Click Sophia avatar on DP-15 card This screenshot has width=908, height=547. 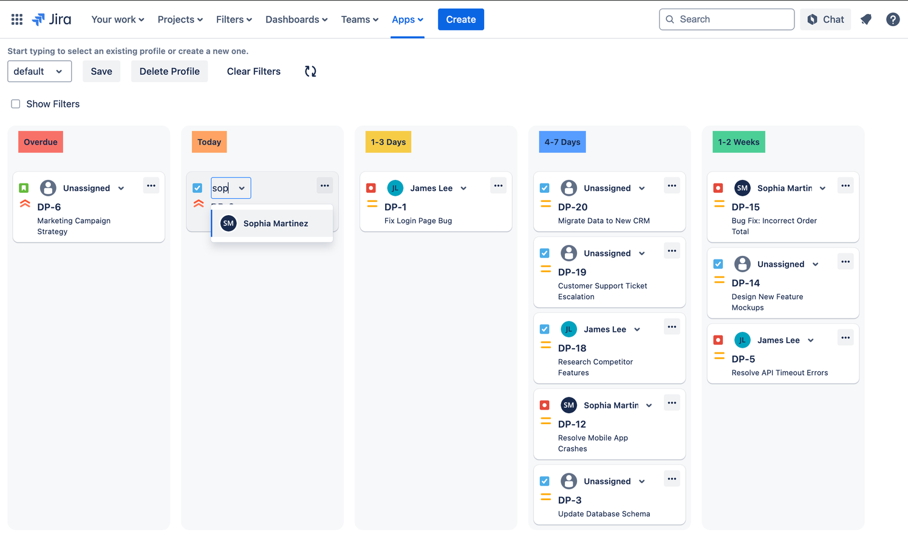742,188
